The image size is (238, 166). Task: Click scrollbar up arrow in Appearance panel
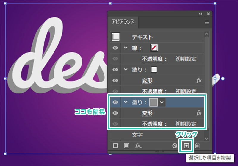tap(206, 34)
